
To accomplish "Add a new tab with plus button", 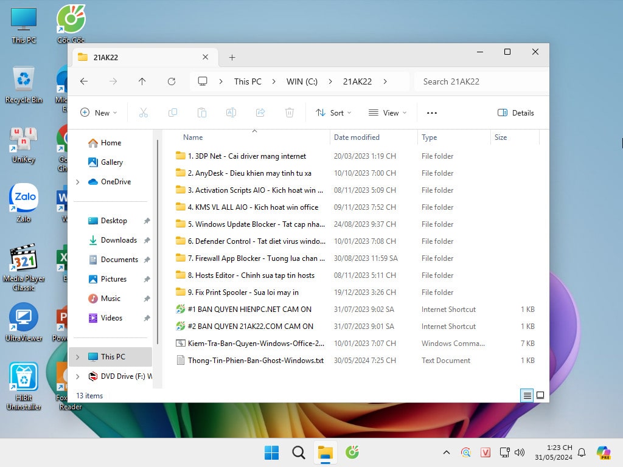I will (232, 58).
